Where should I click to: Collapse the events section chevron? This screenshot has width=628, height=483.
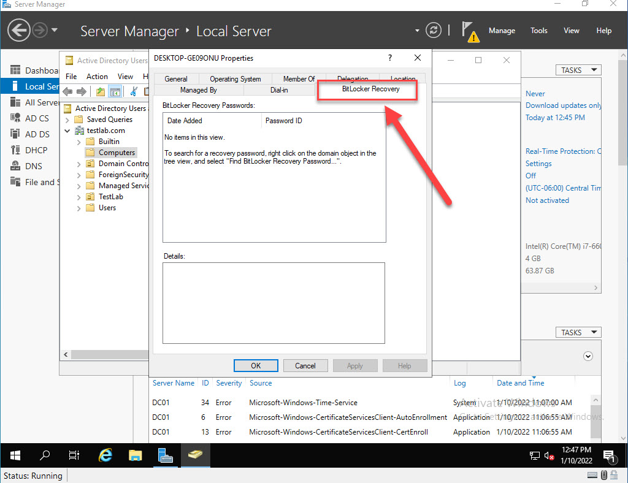click(588, 356)
